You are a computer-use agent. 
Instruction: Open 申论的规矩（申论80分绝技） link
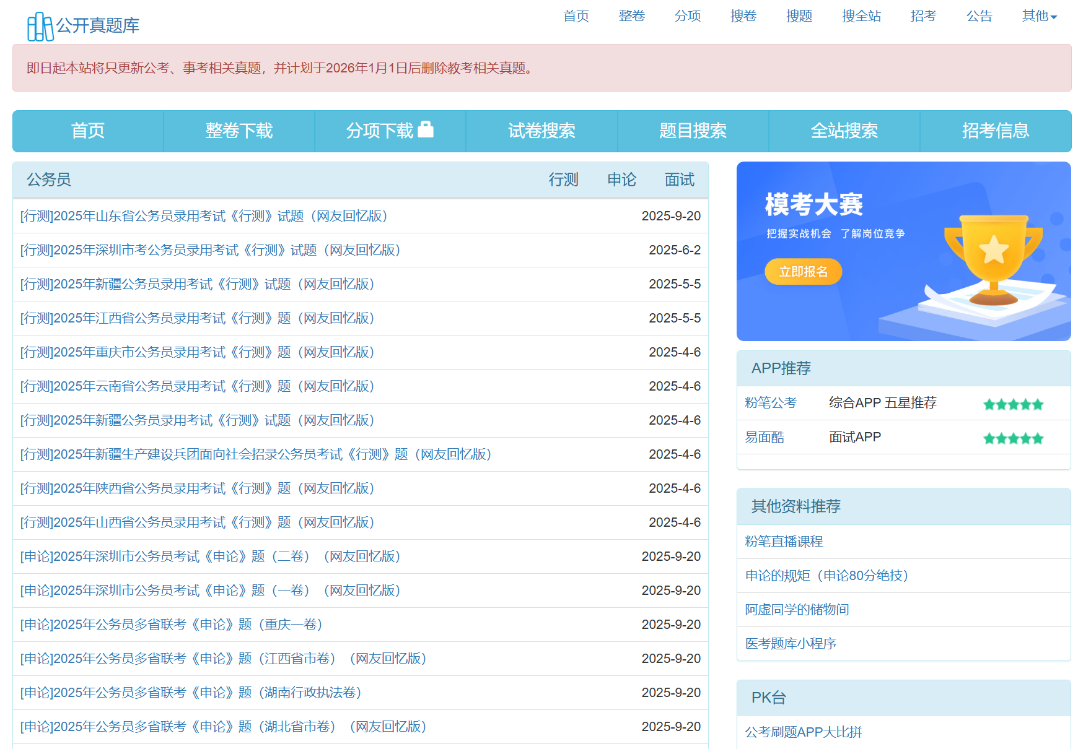826,576
